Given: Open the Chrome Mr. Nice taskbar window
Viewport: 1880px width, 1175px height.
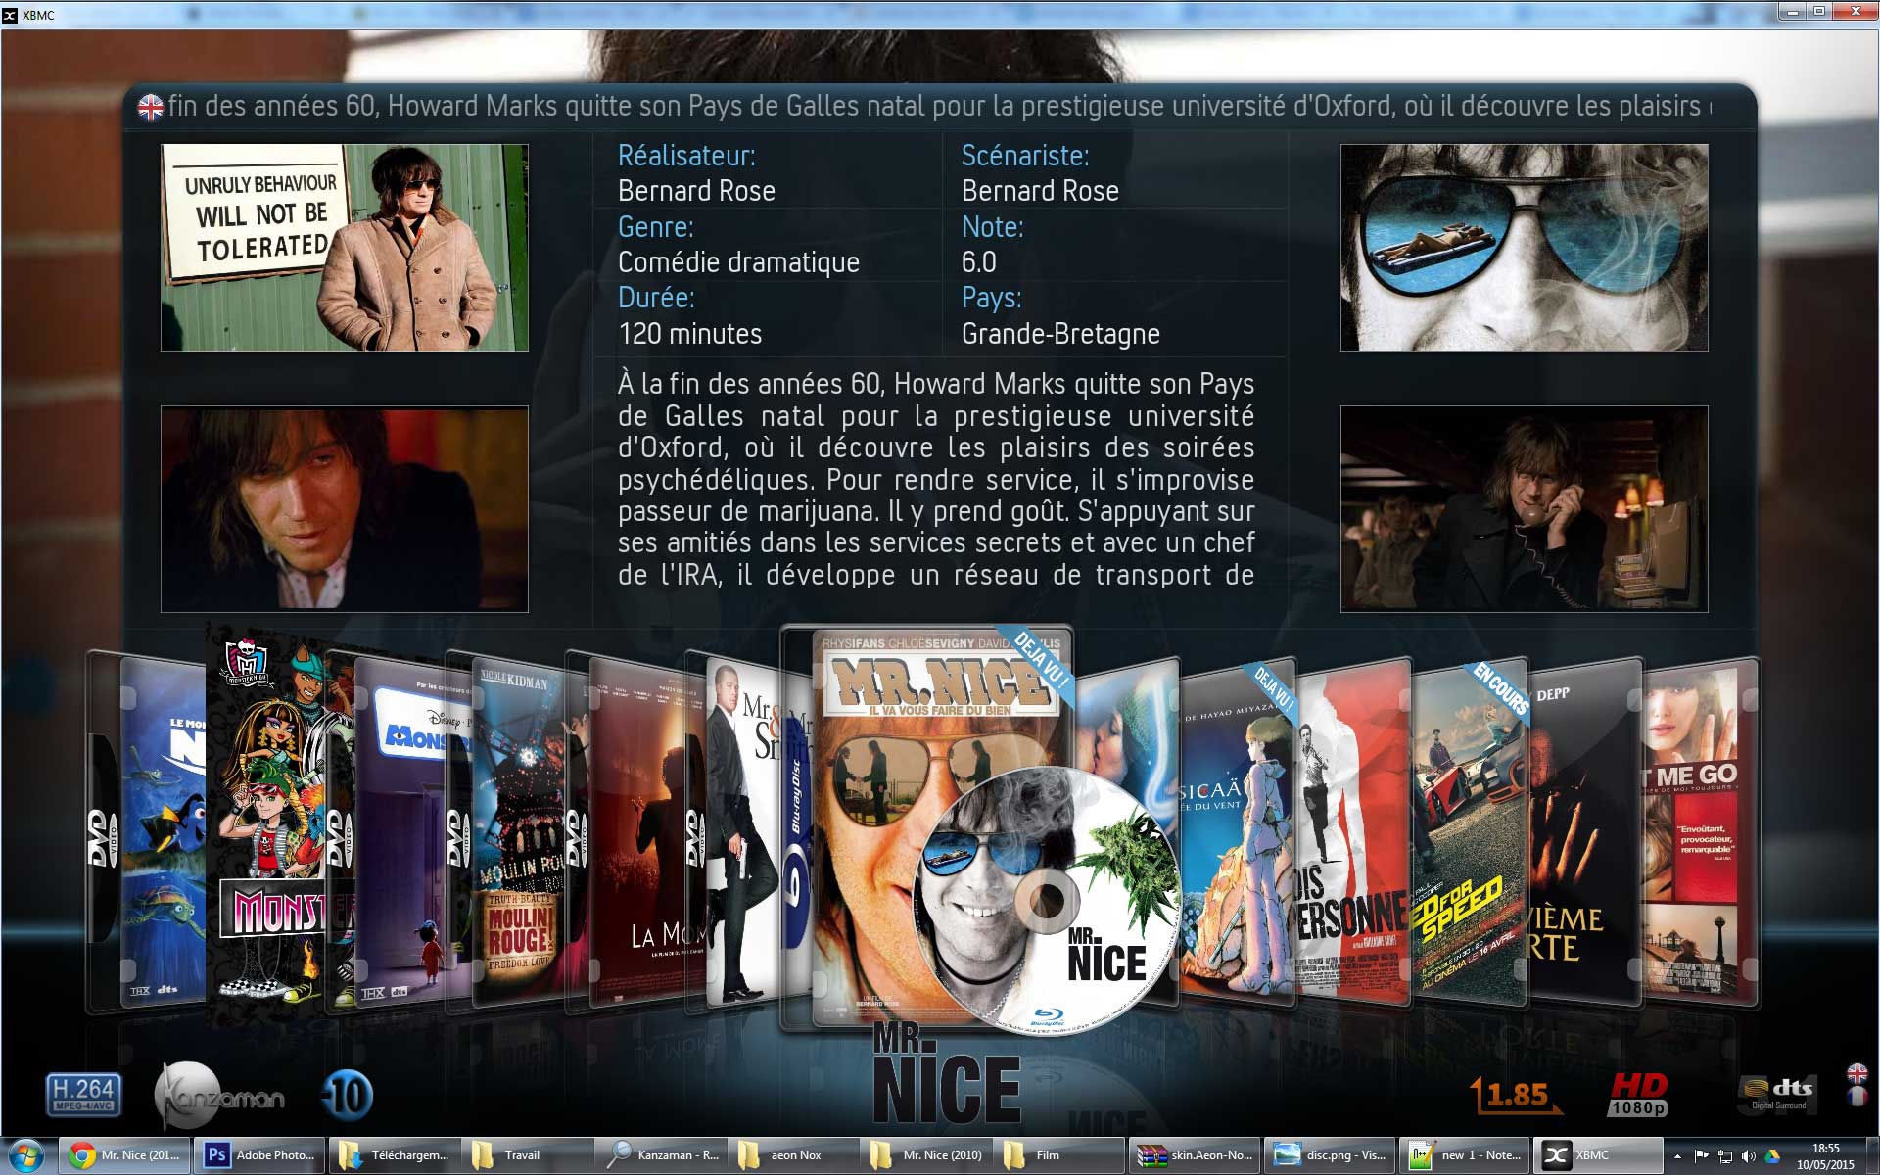Looking at the screenshot, I should coord(124,1155).
